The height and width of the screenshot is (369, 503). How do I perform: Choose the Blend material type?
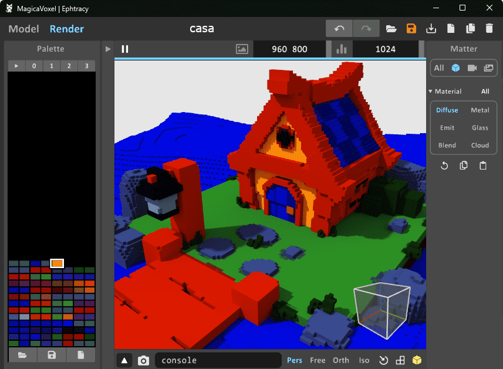[447, 145]
